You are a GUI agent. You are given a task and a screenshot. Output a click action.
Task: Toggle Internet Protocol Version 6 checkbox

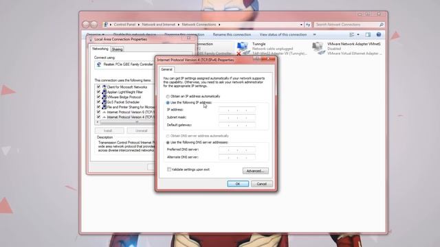click(x=98, y=112)
